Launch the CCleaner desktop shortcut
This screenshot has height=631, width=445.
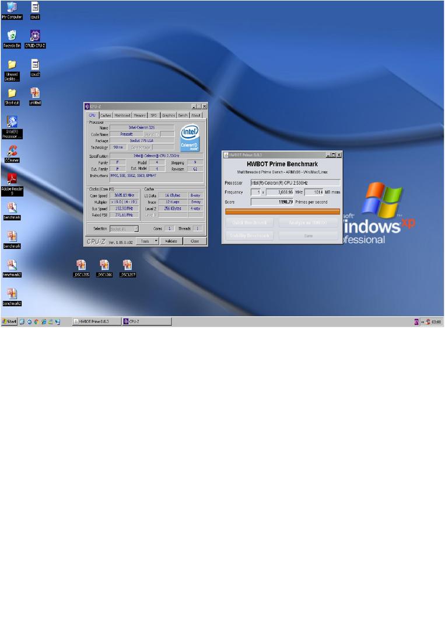coord(12,154)
